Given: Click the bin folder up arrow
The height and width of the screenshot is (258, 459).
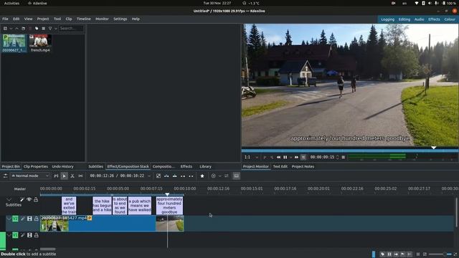Looking at the screenshot, I should 16,29.
